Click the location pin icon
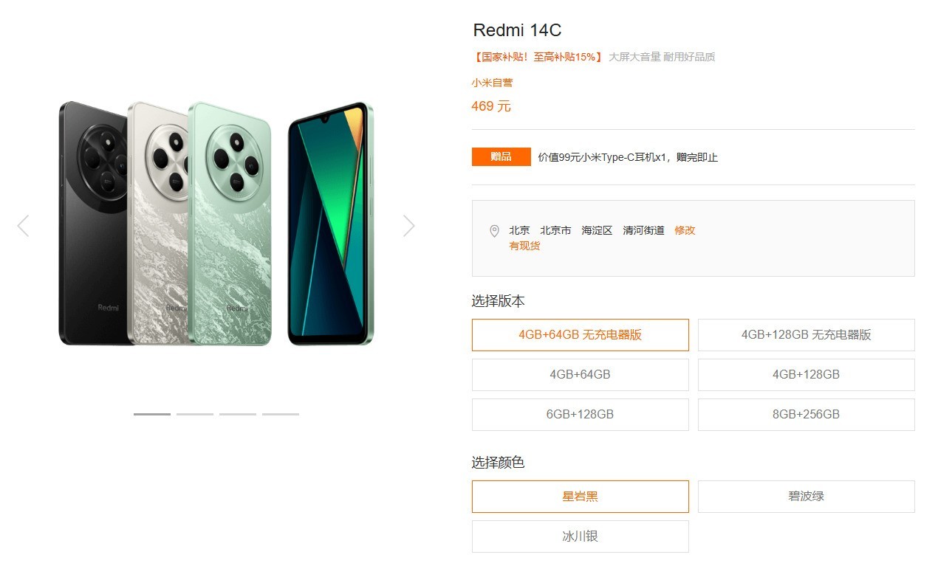938x566 pixels. [x=494, y=231]
